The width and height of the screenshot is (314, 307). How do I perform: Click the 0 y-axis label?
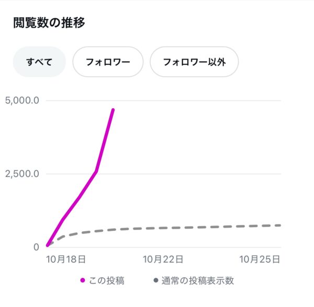(37, 247)
